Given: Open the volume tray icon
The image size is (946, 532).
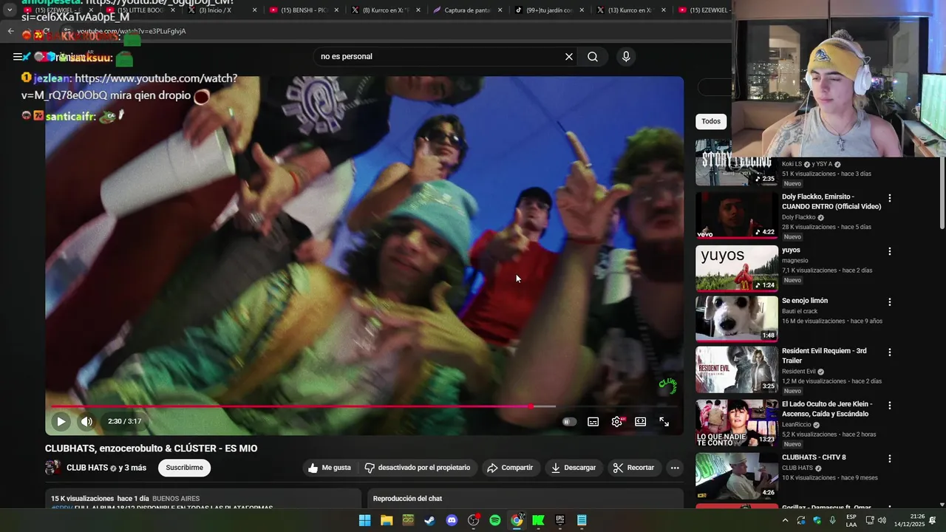Looking at the screenshot, I should [881, 520].
